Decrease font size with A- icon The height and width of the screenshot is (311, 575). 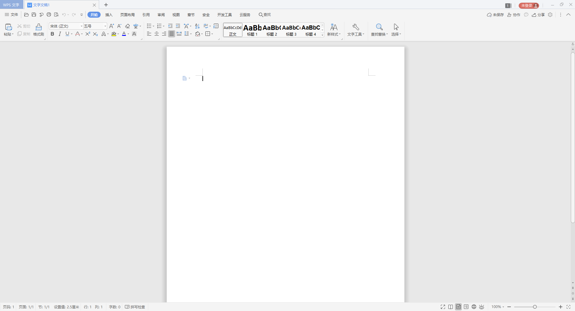click(x=119, y=26)
